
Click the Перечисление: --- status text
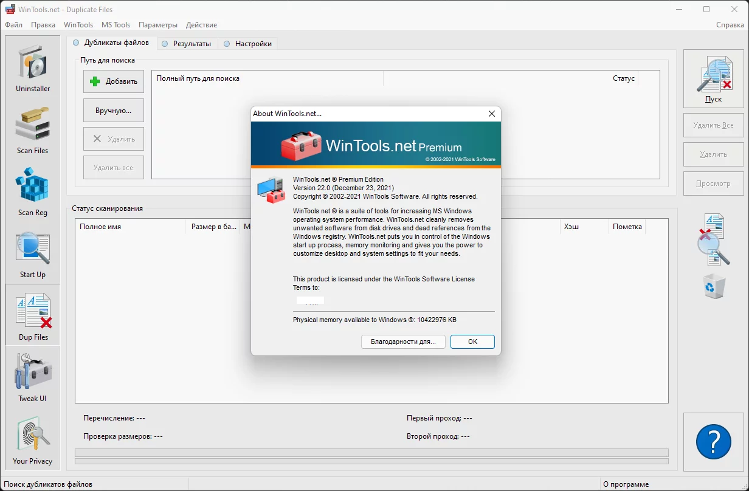click(114, 418)
